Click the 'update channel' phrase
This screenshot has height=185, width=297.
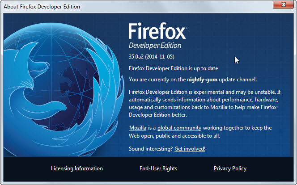(x=238, y=80)
